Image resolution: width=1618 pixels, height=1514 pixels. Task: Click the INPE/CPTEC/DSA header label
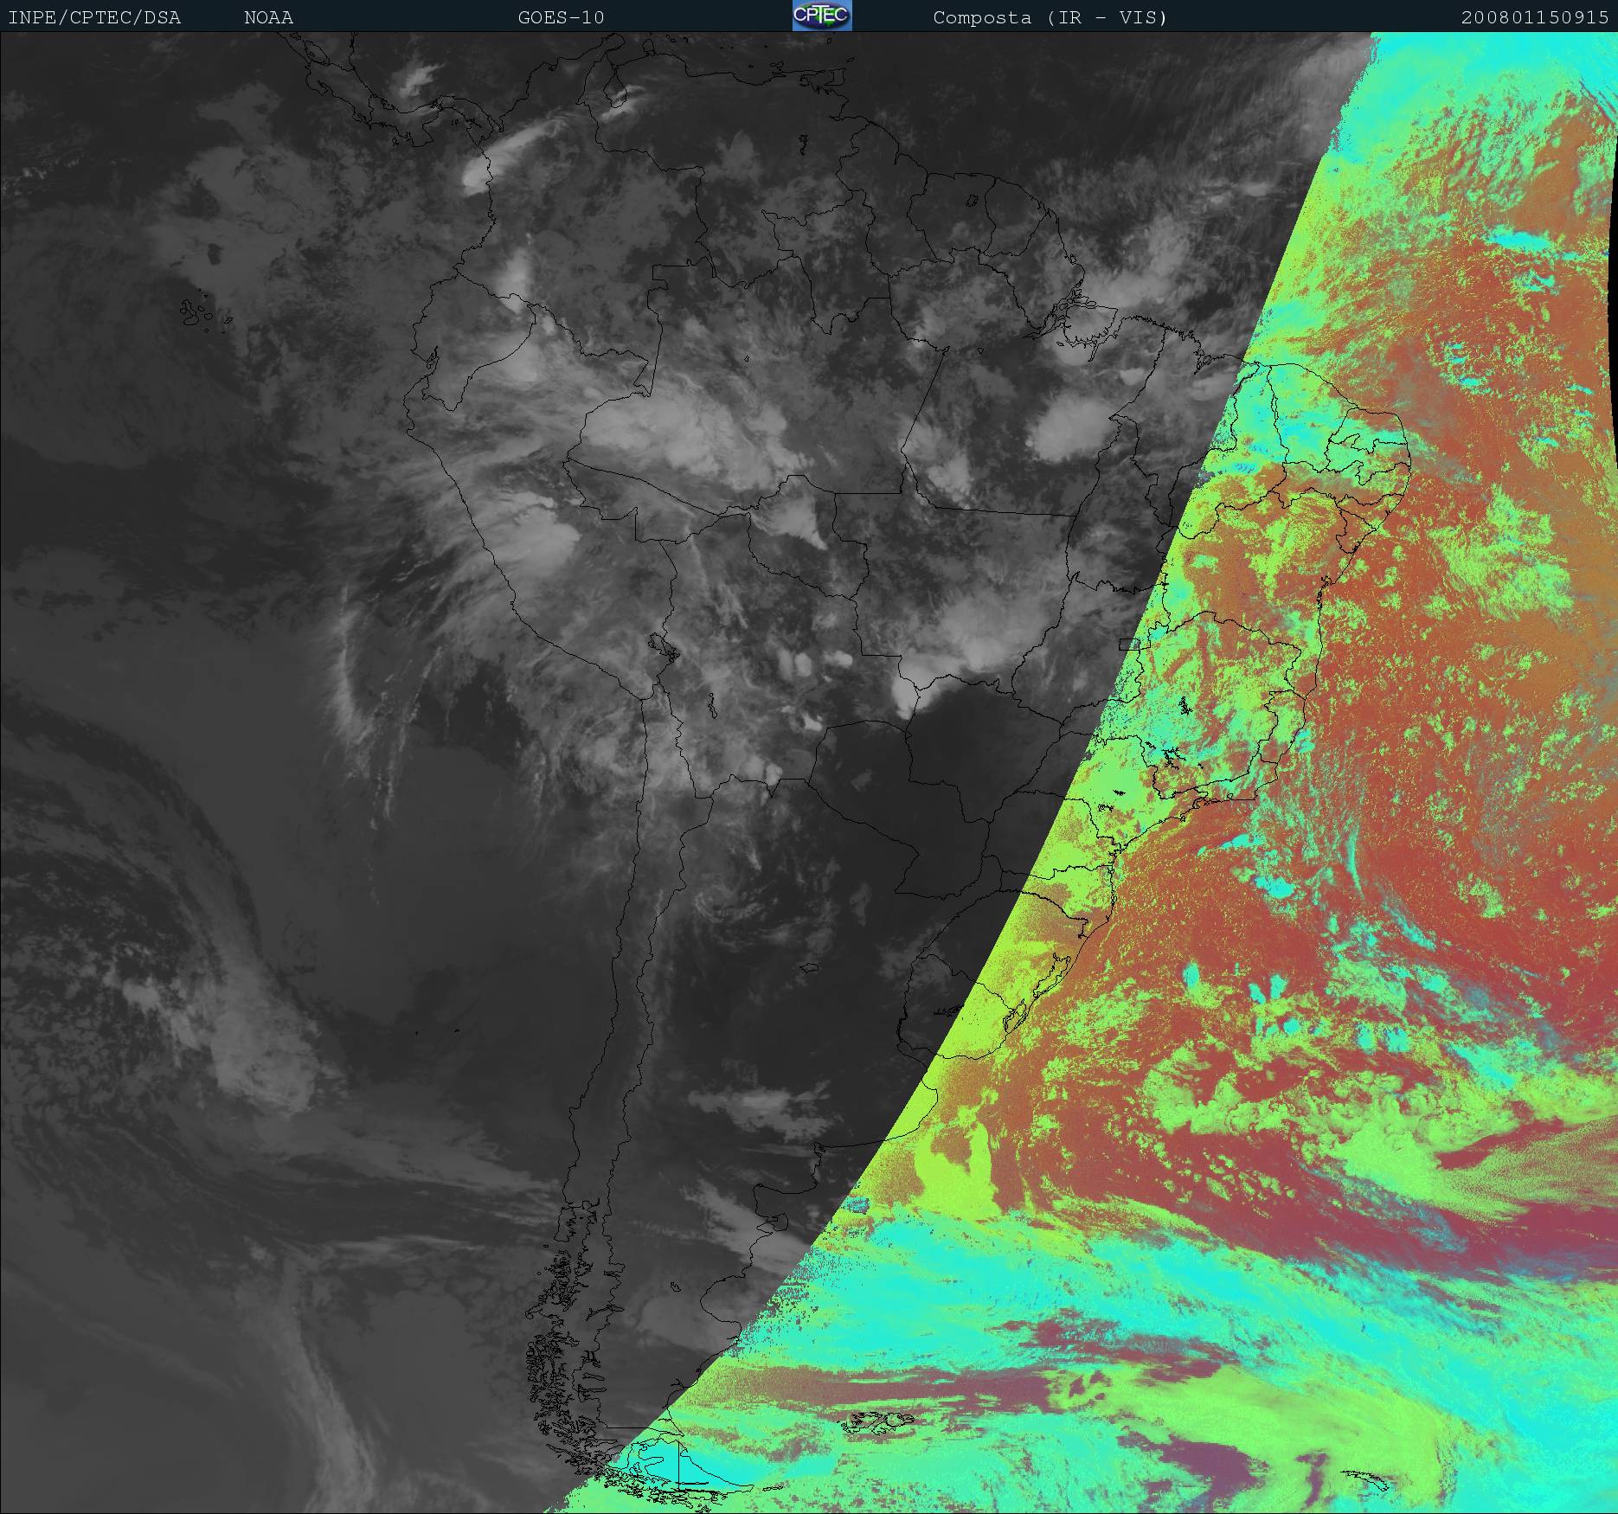pyautogui.click(x=94, y=17)
